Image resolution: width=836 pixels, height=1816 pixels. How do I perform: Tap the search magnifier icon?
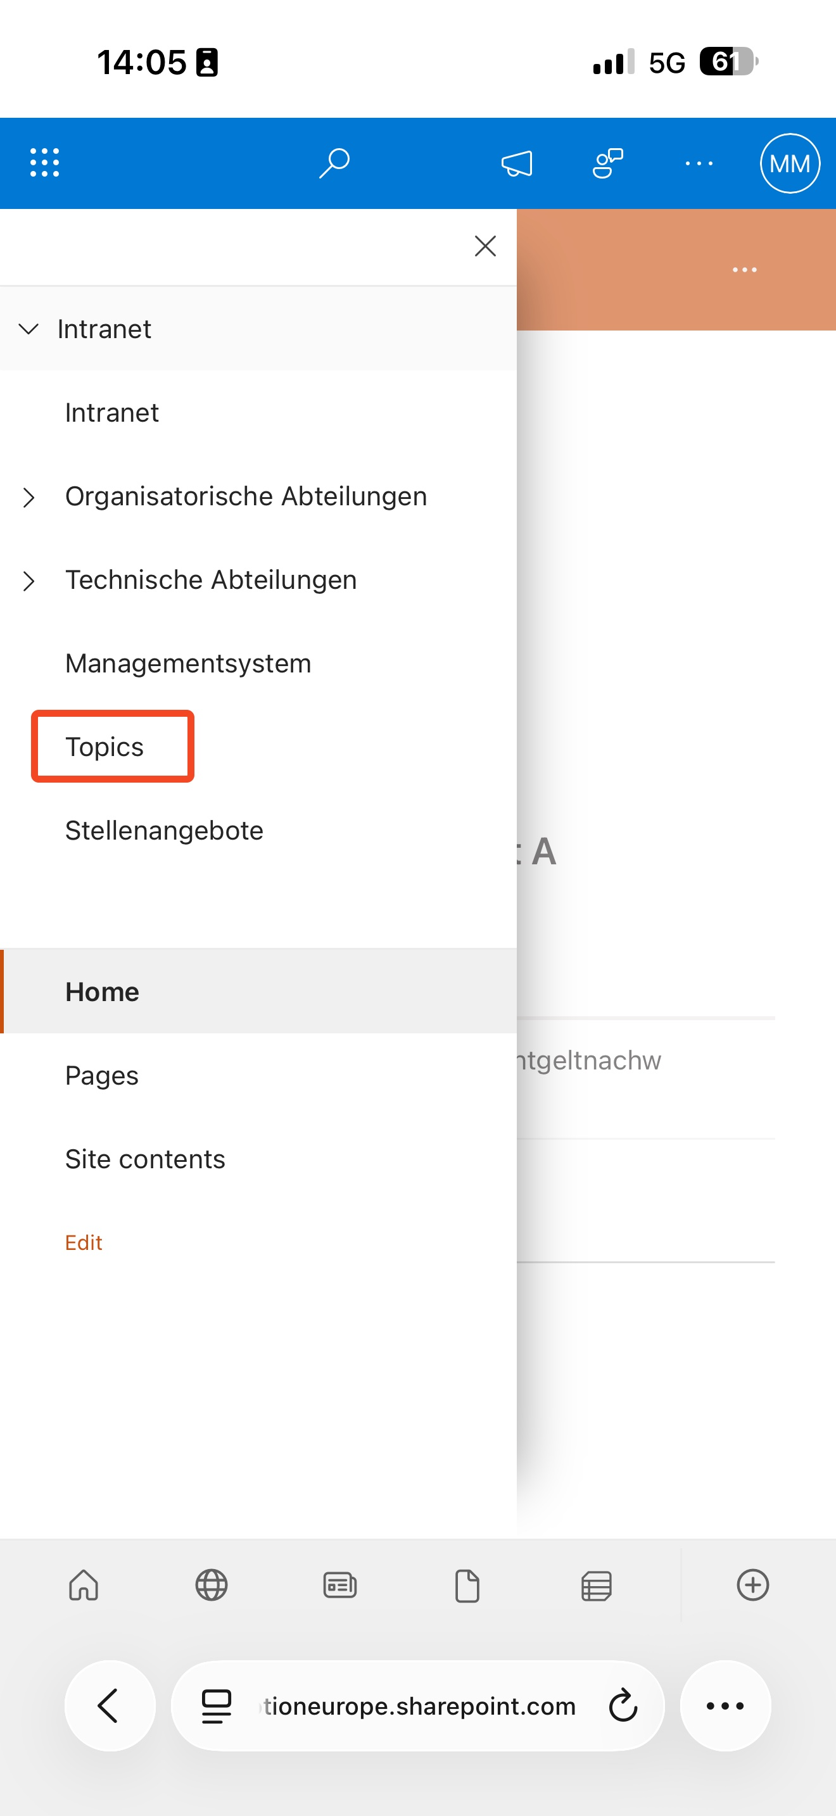click(334, 163)
